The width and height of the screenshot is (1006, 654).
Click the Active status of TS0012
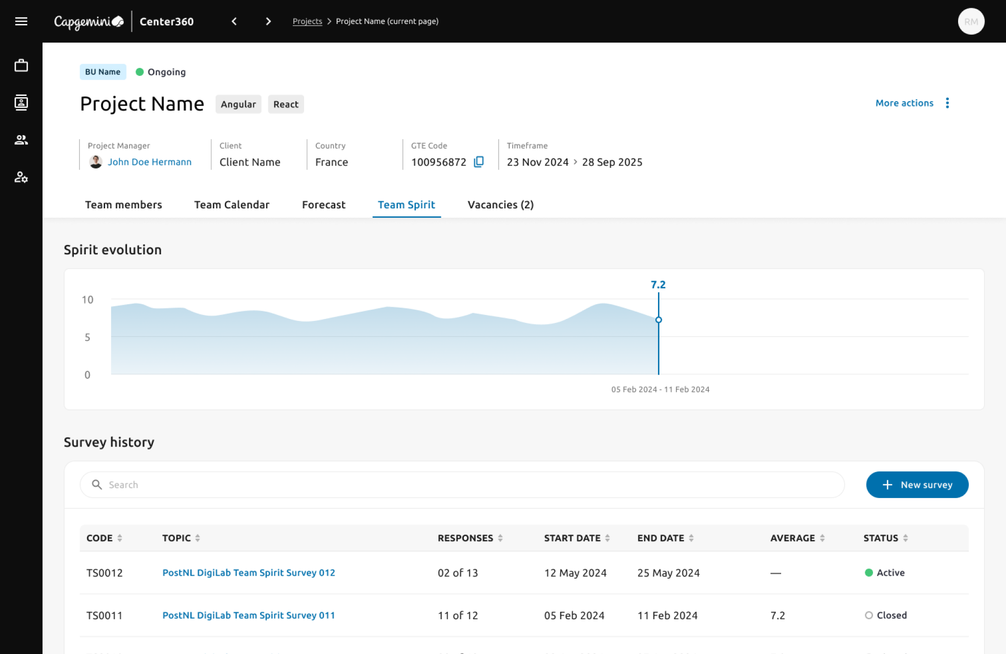(x=885, y=572)
